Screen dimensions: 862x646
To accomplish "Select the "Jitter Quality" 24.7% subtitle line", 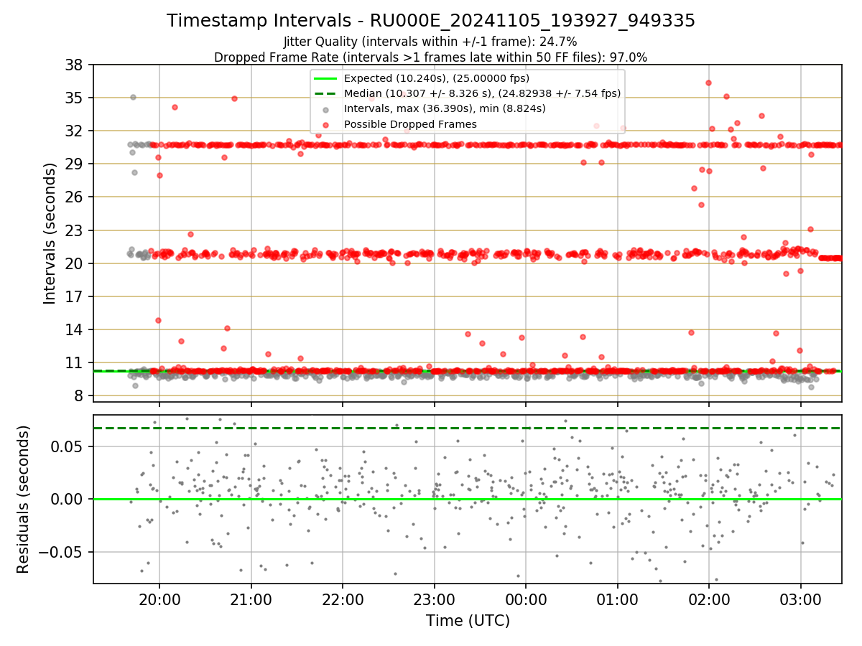I will click(431, 42).
